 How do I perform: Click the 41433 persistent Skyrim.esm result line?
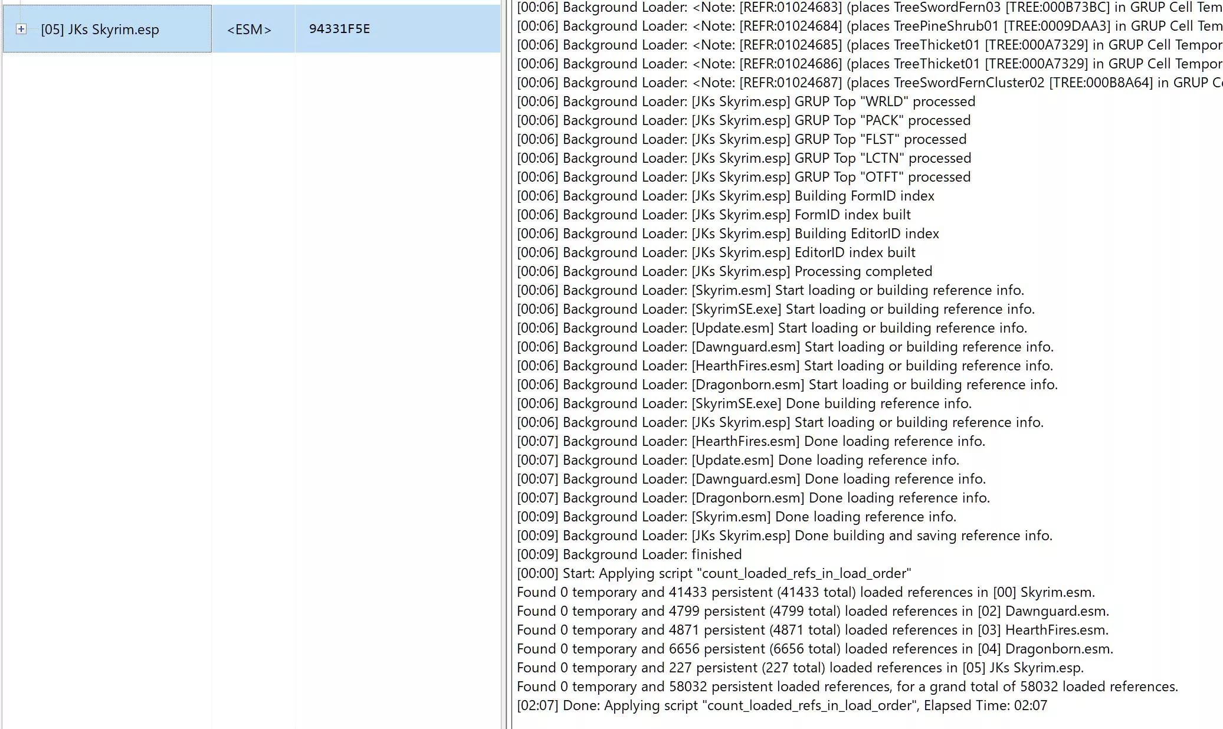pos(806,592)
